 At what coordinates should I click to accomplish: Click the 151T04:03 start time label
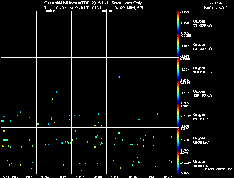click(10, 177)
